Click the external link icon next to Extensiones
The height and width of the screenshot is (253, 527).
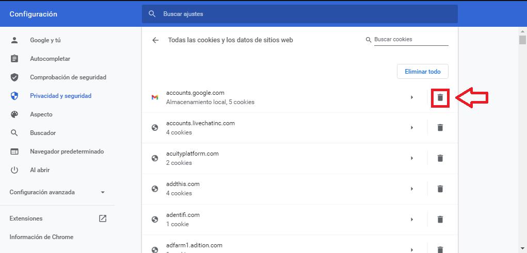tap(103, 218)
